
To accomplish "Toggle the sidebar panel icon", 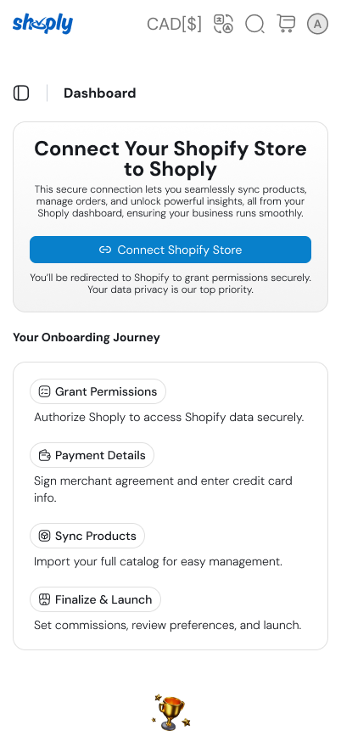I will [21, 93].
